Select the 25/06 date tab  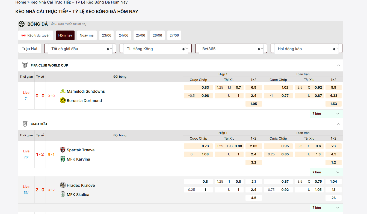pos(140,35)
